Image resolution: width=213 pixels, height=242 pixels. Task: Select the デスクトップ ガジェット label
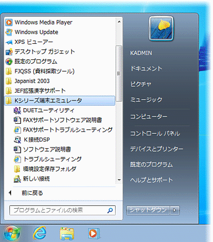pyautogui.click(x=45, y=52)
